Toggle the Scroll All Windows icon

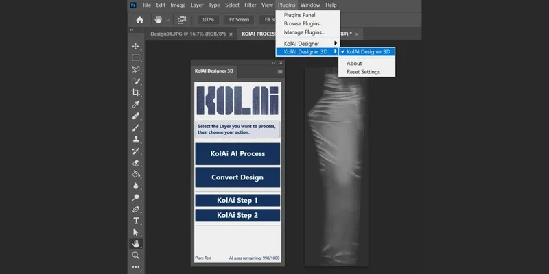click(x=182, y=19)
